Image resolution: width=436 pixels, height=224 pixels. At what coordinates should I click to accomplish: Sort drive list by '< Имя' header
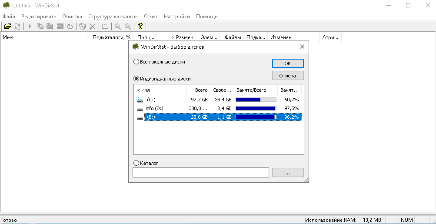[x=160, y=90]
